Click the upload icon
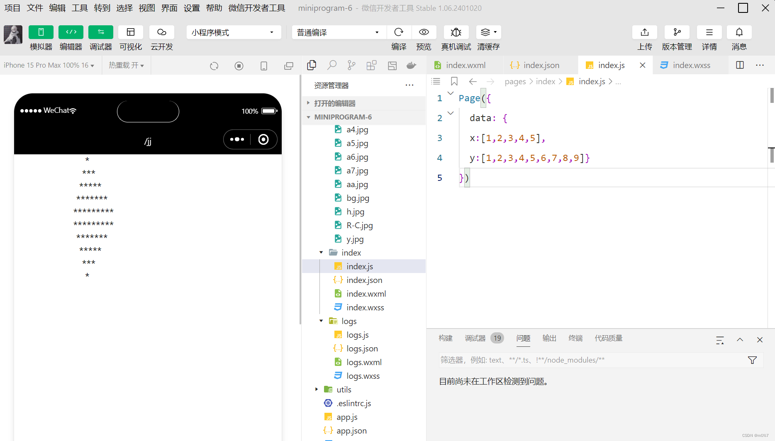775x441 pixels. pyautogui.click(x=645, y=32)
